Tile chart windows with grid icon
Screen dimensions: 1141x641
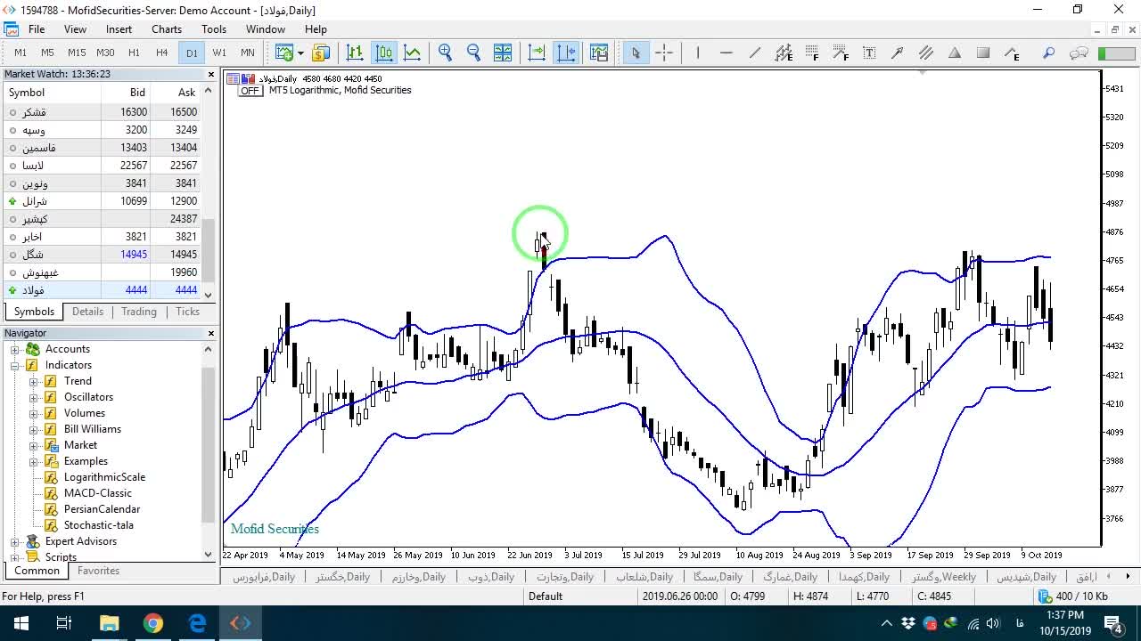pyautogui.click(x=503, y=53)
